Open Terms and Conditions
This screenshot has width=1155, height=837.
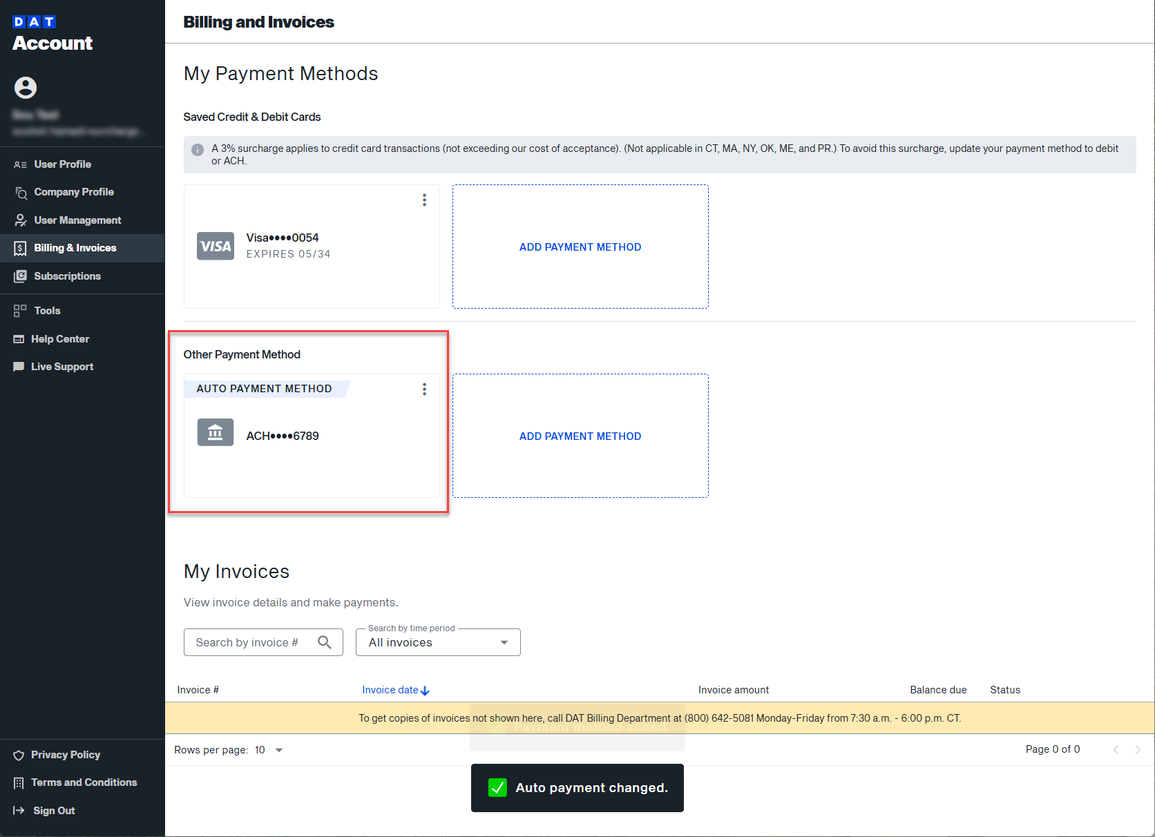pos(82,782)
